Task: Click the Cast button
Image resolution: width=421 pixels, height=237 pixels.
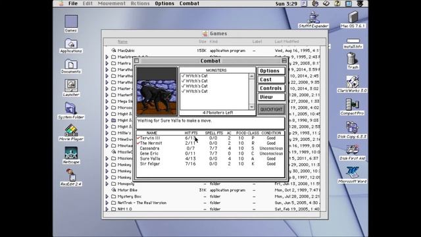Action: tap(271, 80)
